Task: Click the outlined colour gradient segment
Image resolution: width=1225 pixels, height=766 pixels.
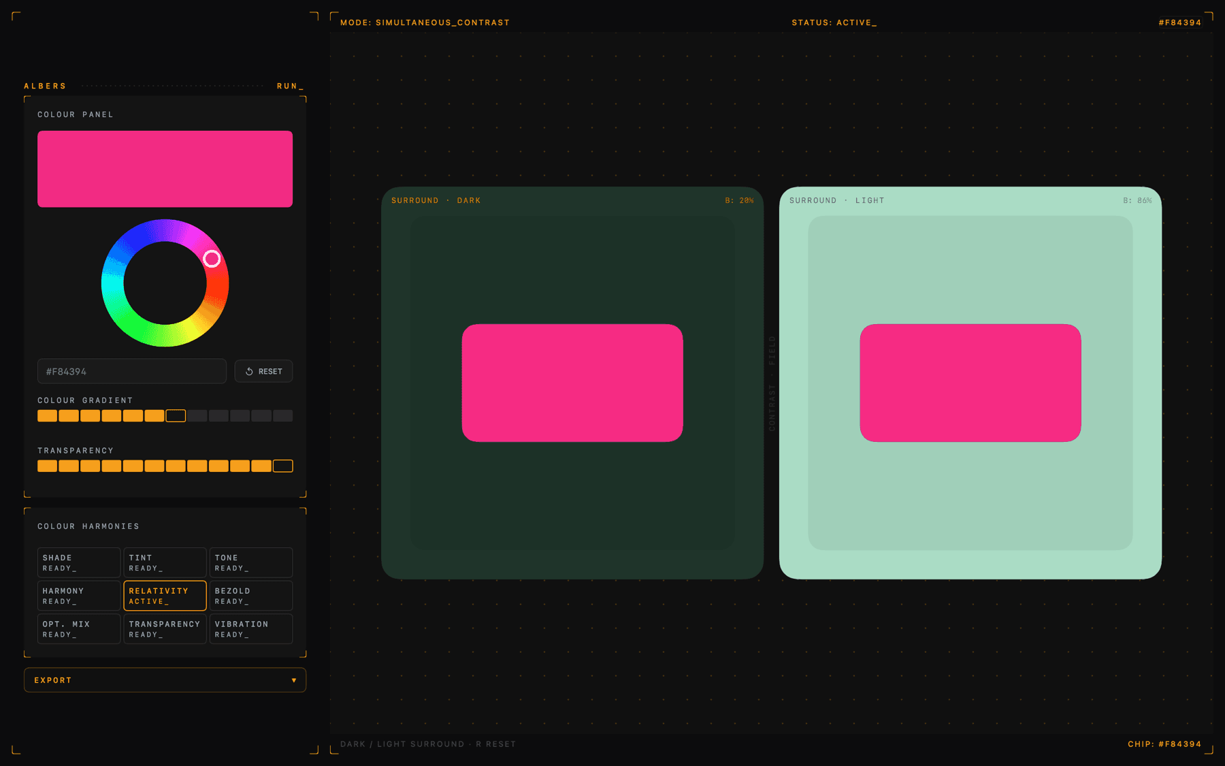Action: point(176,416)
